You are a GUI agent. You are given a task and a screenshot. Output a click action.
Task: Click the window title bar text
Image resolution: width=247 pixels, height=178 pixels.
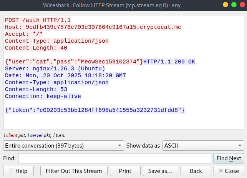pyautogui.click(x=112, y=5)
